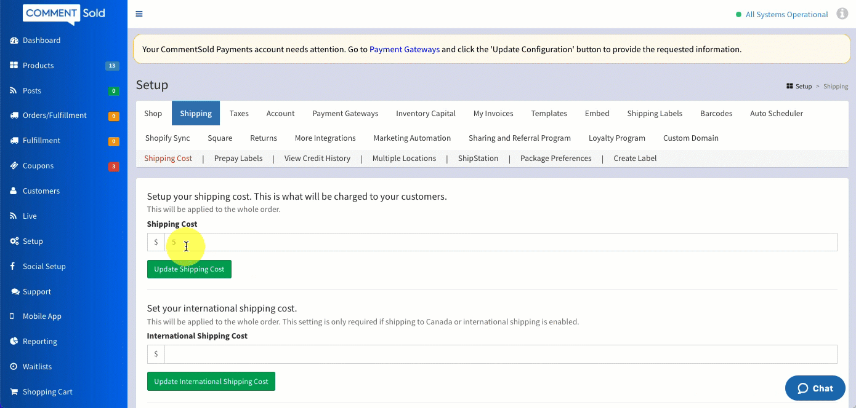Click the International Shipping Cost input field
The width and height of the screenshot is (856, 408).
point(500,354)
